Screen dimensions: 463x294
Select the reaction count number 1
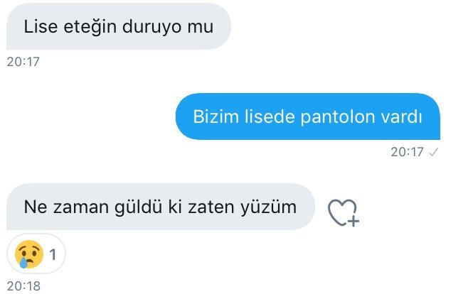[x=53, y=254]
